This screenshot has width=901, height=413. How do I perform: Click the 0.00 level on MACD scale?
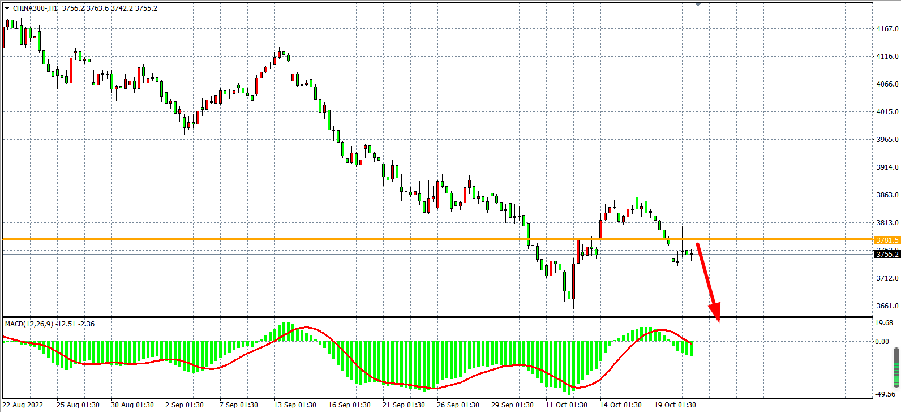tap(882, 342)
